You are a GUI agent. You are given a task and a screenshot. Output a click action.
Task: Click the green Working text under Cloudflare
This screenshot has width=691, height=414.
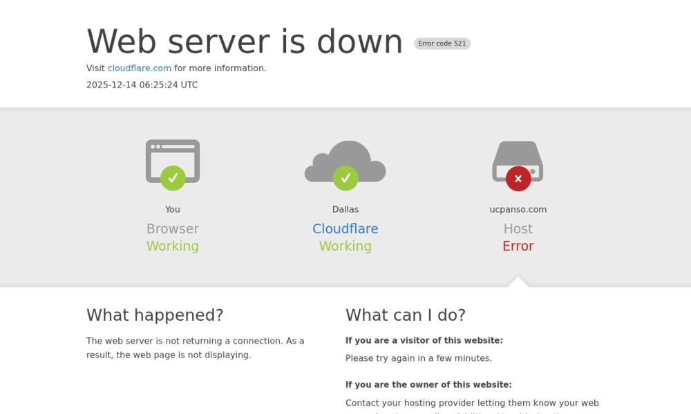pyautogui.click(x=345, y=246)
